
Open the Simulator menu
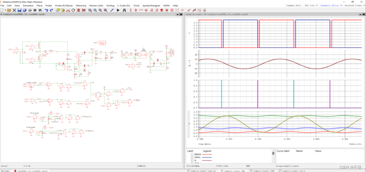[x=28, y=5]
